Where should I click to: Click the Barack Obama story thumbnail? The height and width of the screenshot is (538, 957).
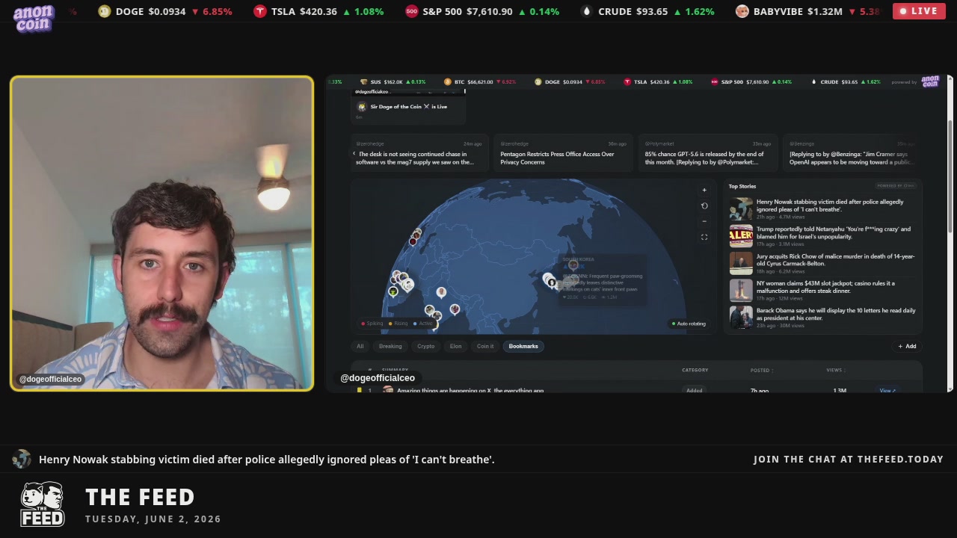[741, 317]
